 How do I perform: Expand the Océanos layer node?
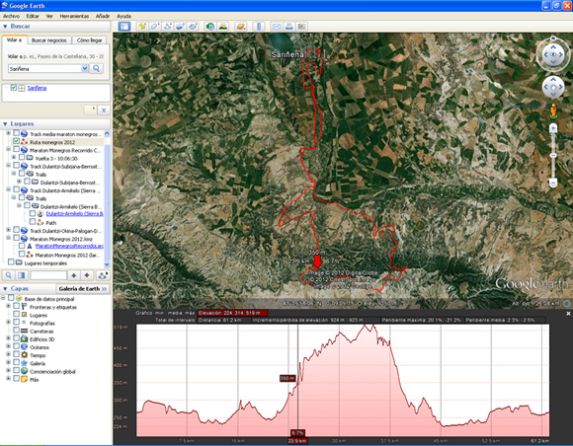(9, 346)
